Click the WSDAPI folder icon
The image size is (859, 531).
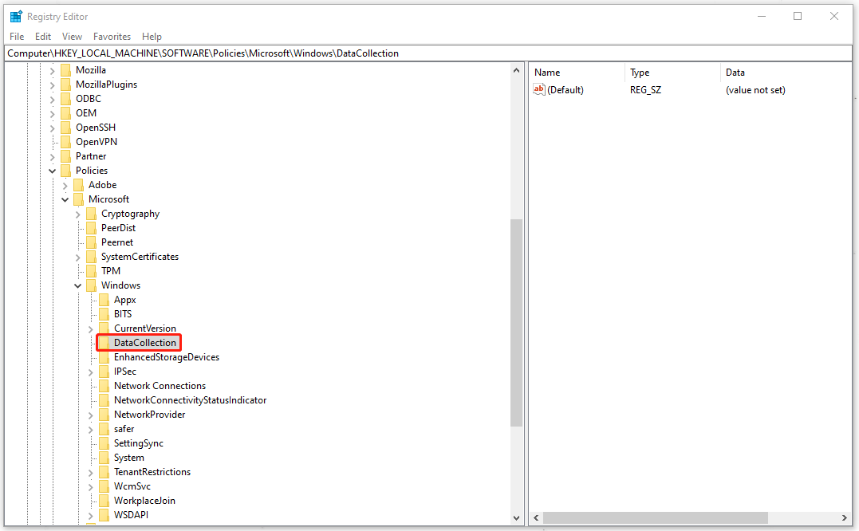[x=104, y=514]
